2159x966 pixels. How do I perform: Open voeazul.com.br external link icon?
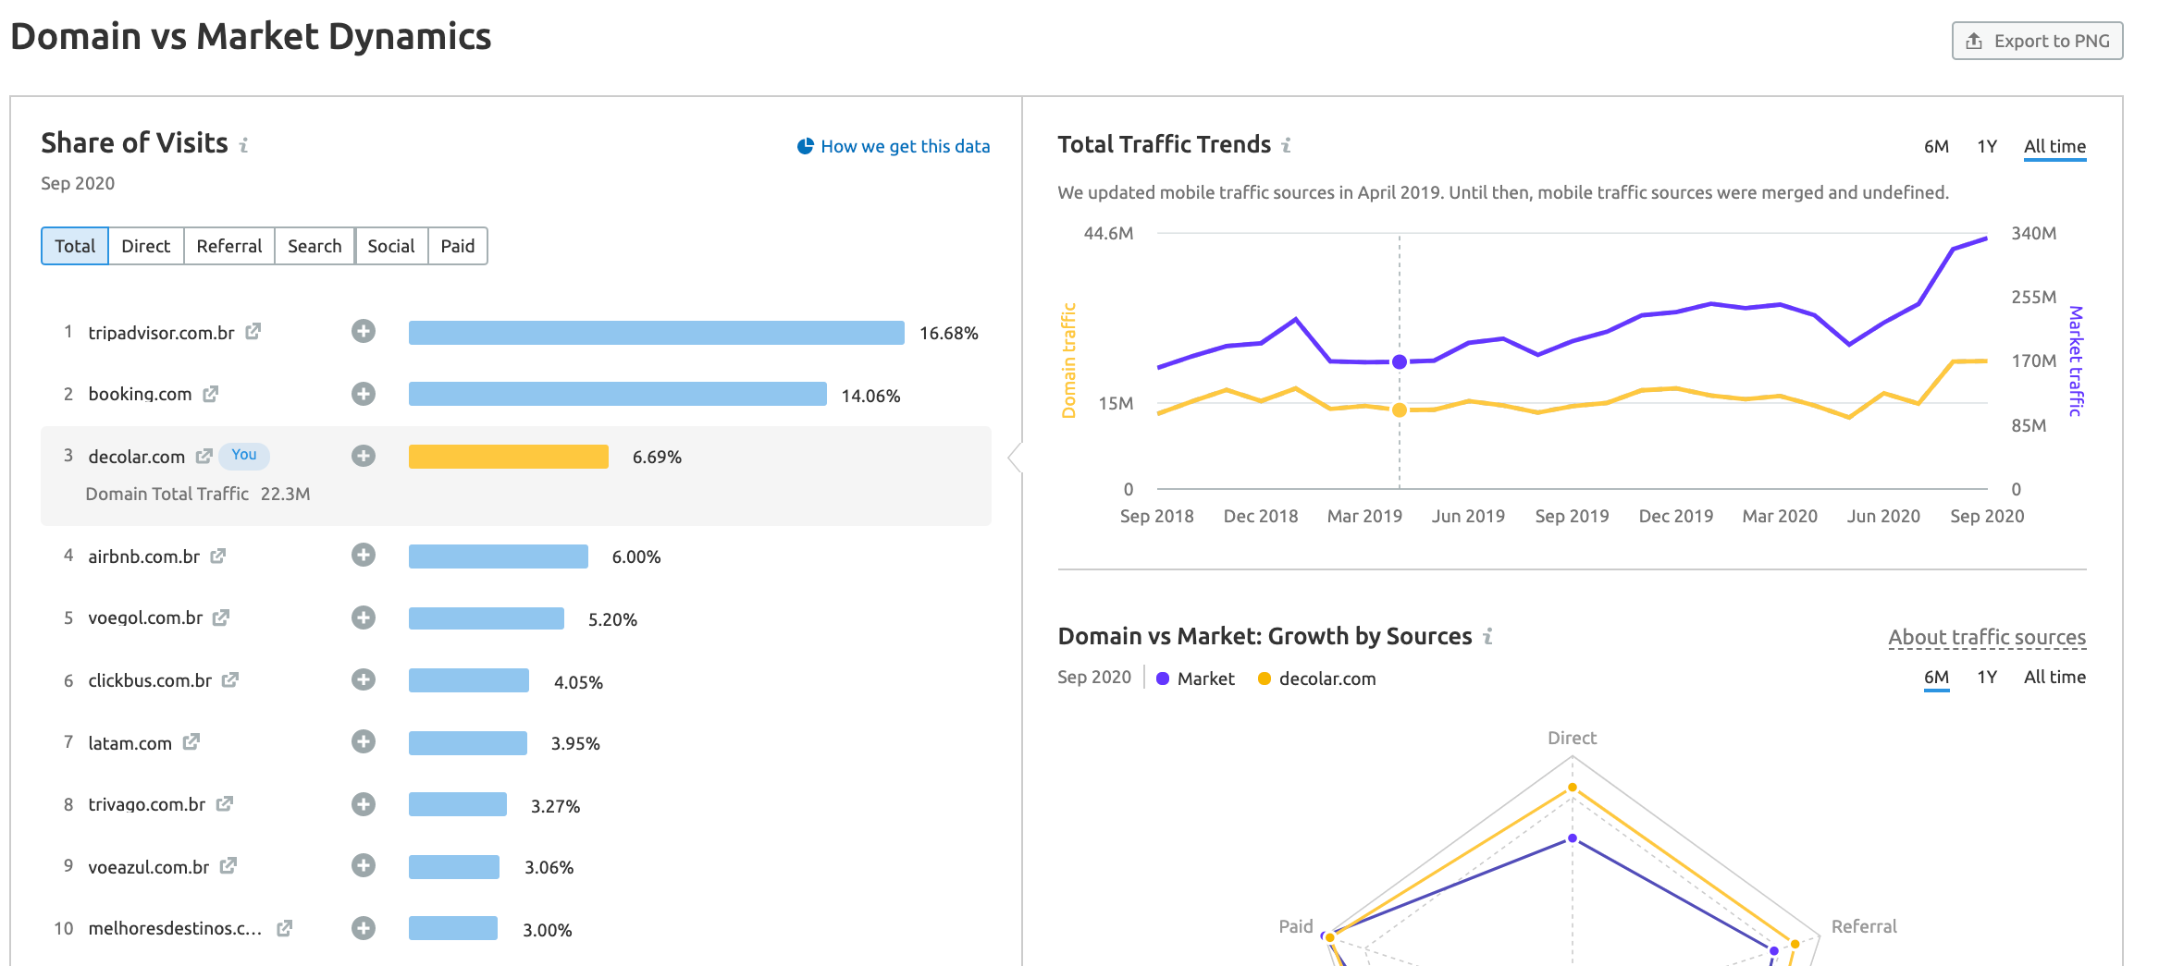[x=228, y=866]
